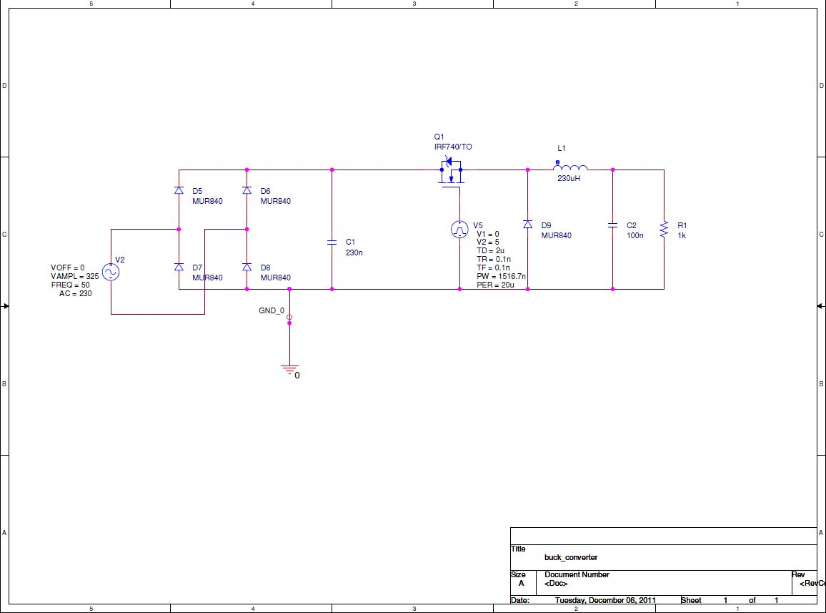Select MOSFET Q1 symbol

pos(451,170)
